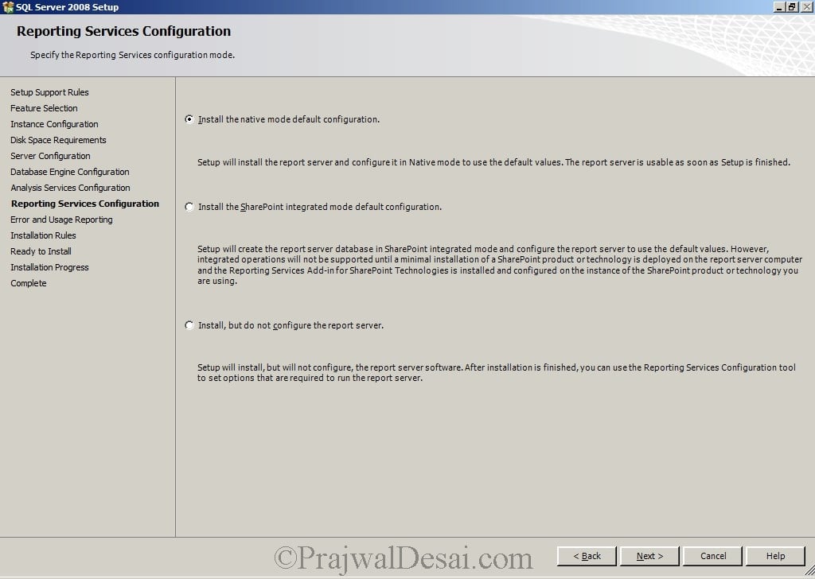815x579 pixels.
Task: Open Help for this setup page
Action: tap(775, 556)
